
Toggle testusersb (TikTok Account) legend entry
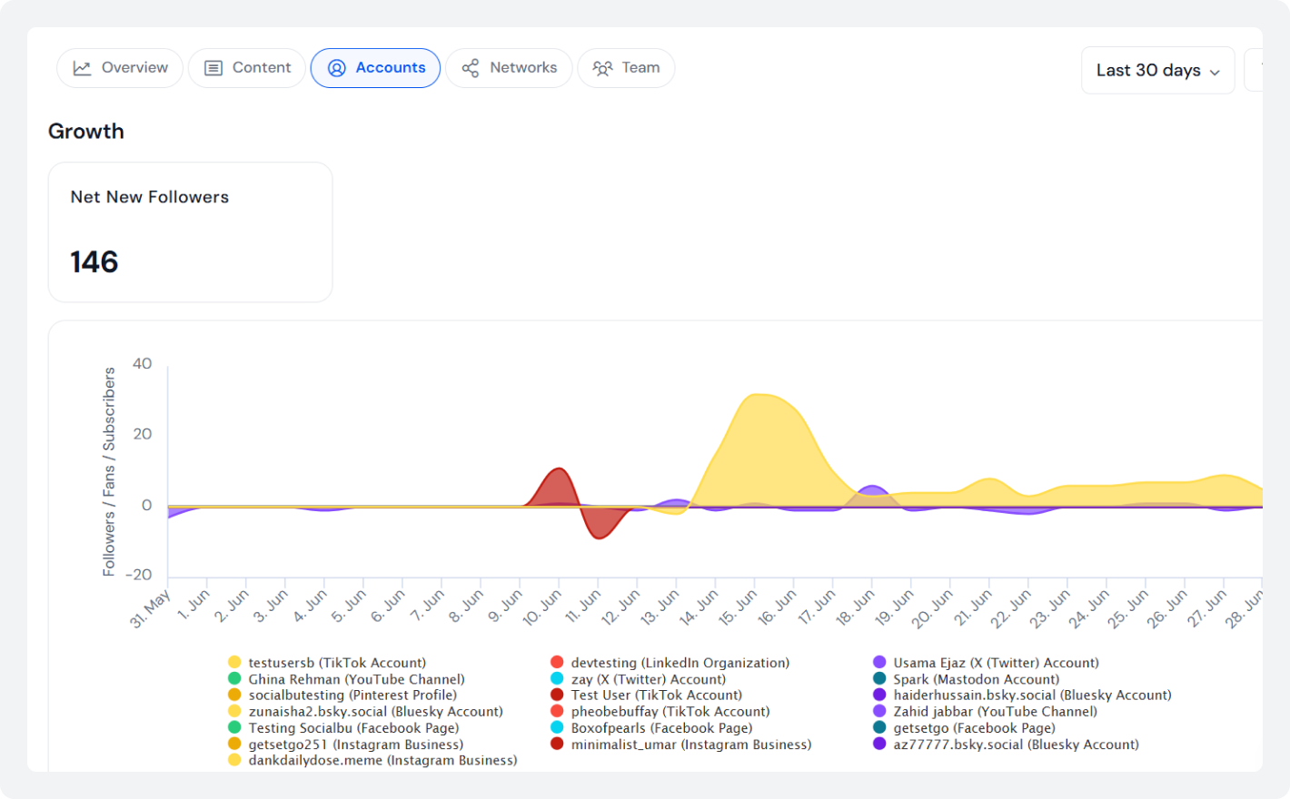click(x=327, y=663)
